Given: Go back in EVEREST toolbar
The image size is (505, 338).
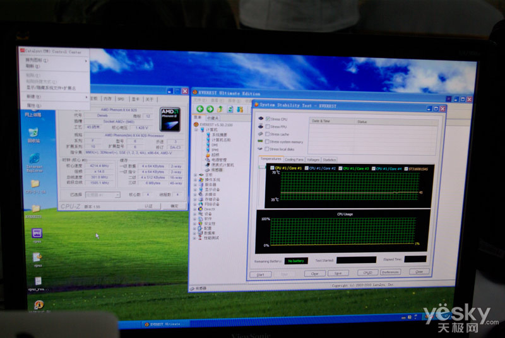Looking at the screenshot, I should click(200, 109).
